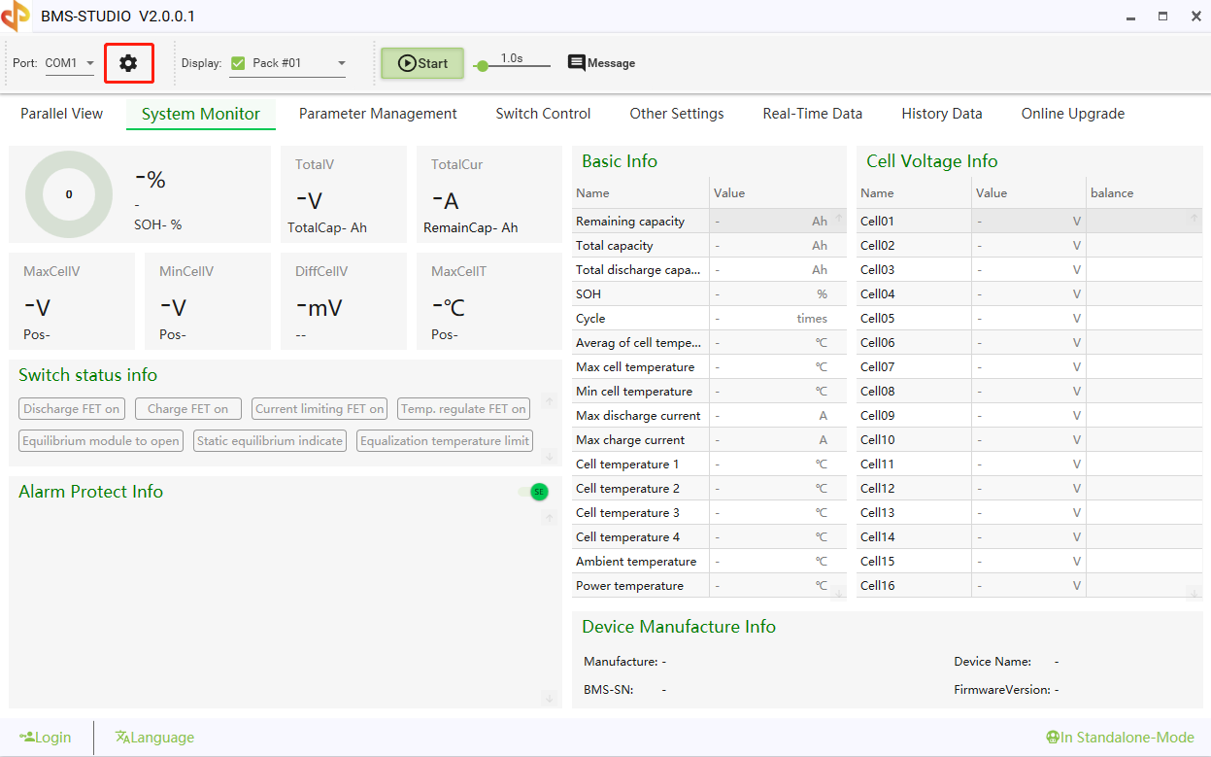
Task: Open the History Data tab
Action: point(941,114)
